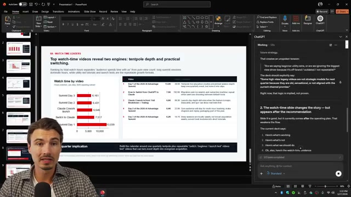Open Customize Quick Access Toolbar dropdown

54,4
